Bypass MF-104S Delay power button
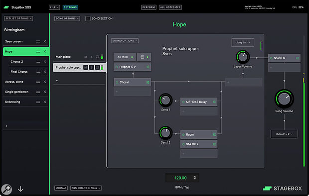The image size is (309, 196). (183, 102)
